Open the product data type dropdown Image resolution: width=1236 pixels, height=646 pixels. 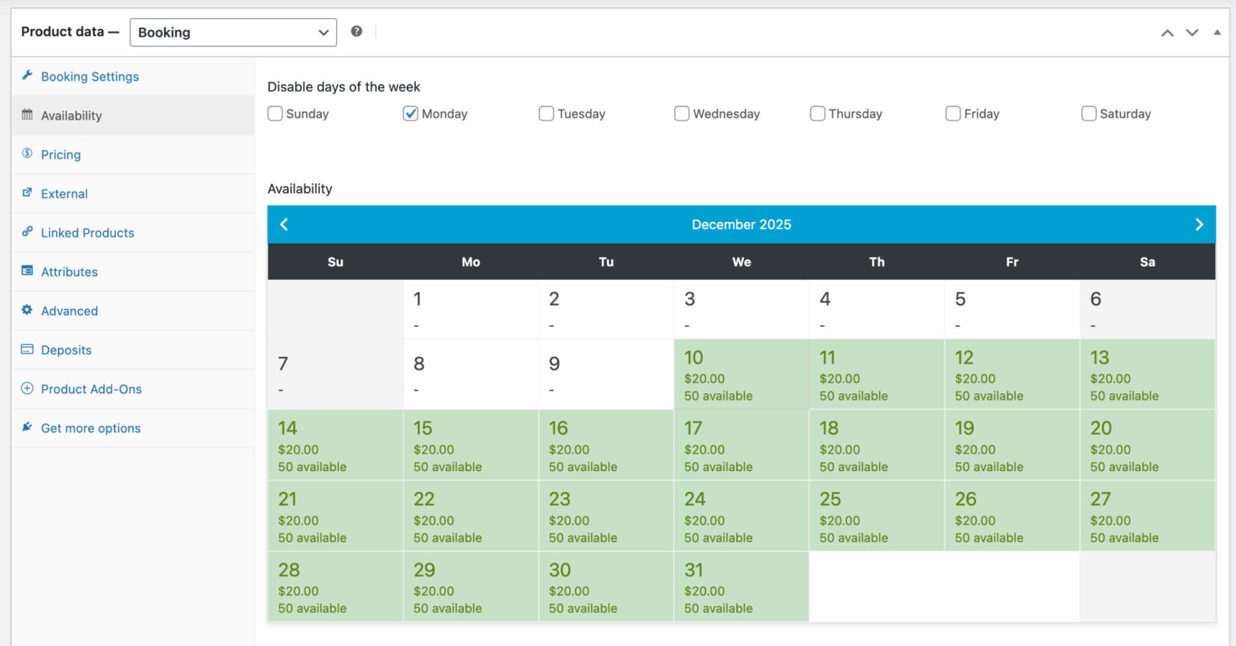click(234, 32)
